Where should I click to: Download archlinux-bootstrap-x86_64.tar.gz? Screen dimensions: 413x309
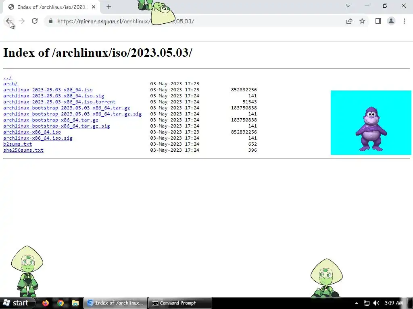pos(51,120)
